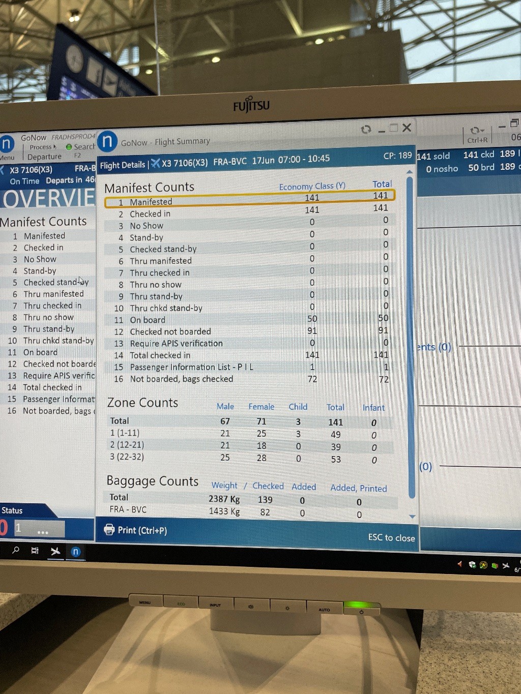Open Windows search from the taskbar
Viewport: 521px width, 694px height.
[x=16, y=550]
